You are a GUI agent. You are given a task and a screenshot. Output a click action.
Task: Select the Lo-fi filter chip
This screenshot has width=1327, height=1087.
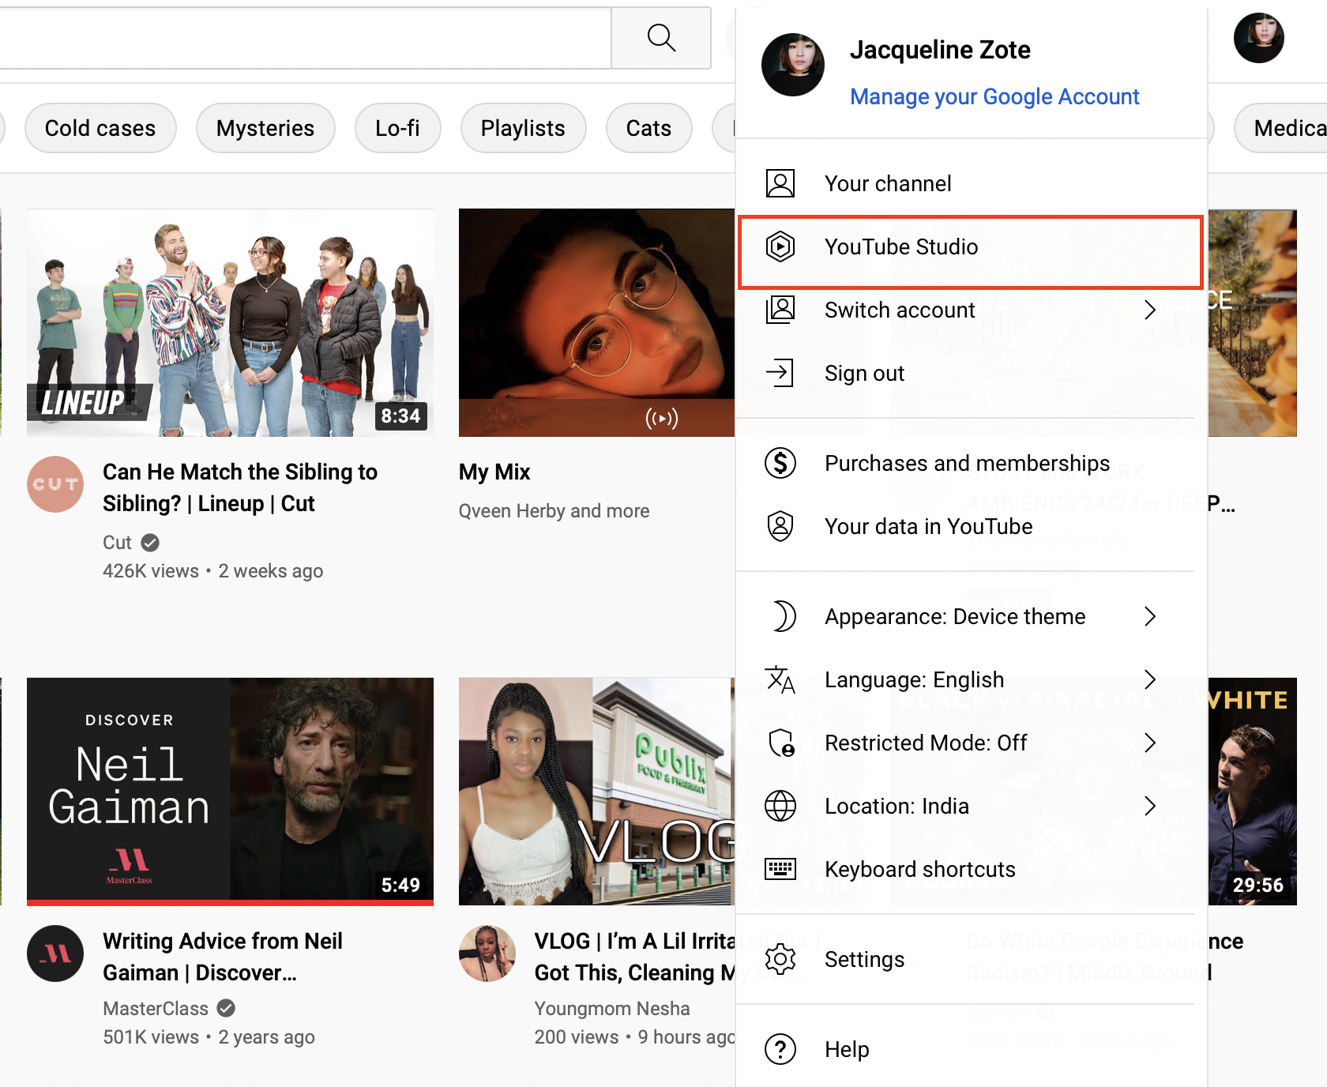pyautogui.click(x=397, y=128)
